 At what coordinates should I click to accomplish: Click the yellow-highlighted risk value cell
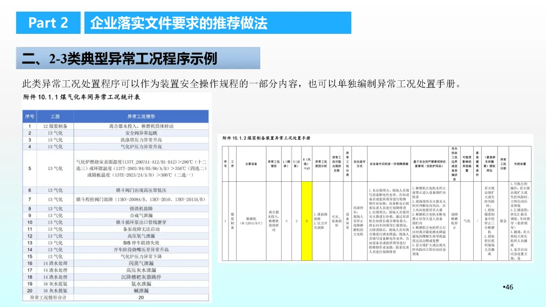307,221
